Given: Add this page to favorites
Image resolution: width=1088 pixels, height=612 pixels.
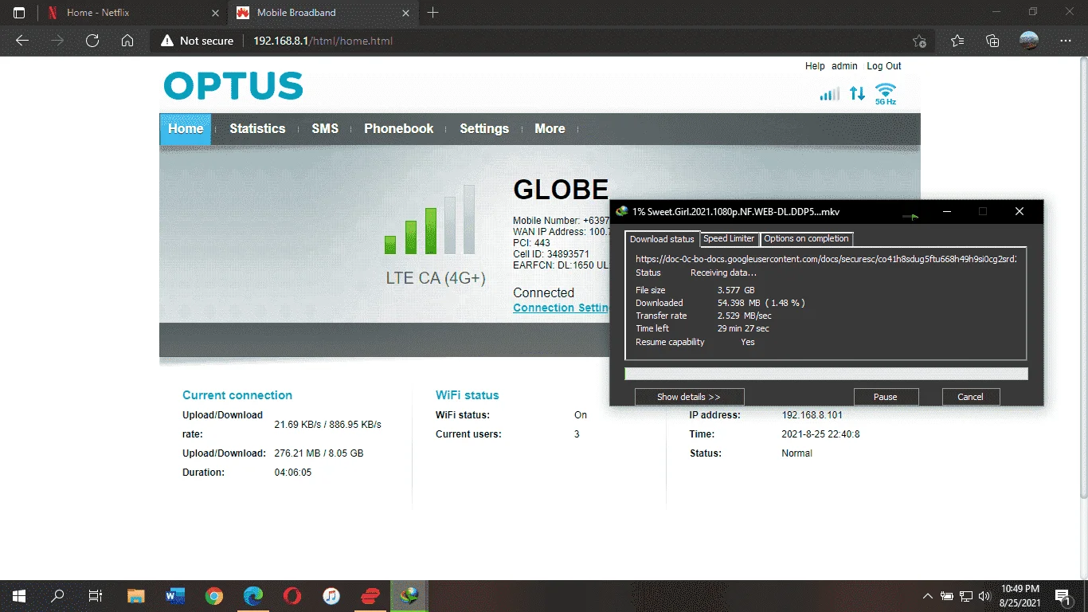Looking at the screenshot, I should click(919, 41).
